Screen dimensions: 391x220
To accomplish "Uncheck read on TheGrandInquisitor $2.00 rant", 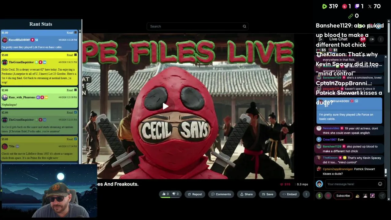I will [75, 112].
